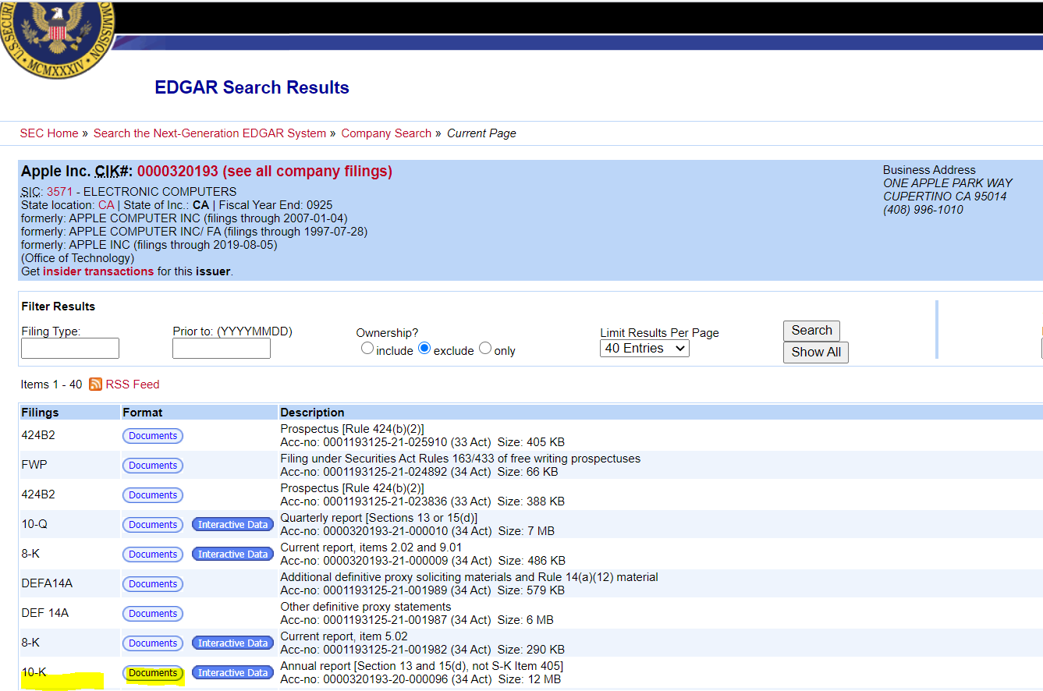Open Documents for 424B2 Acc-no 21-023836
1043x691 pixels.
[153, 495]
